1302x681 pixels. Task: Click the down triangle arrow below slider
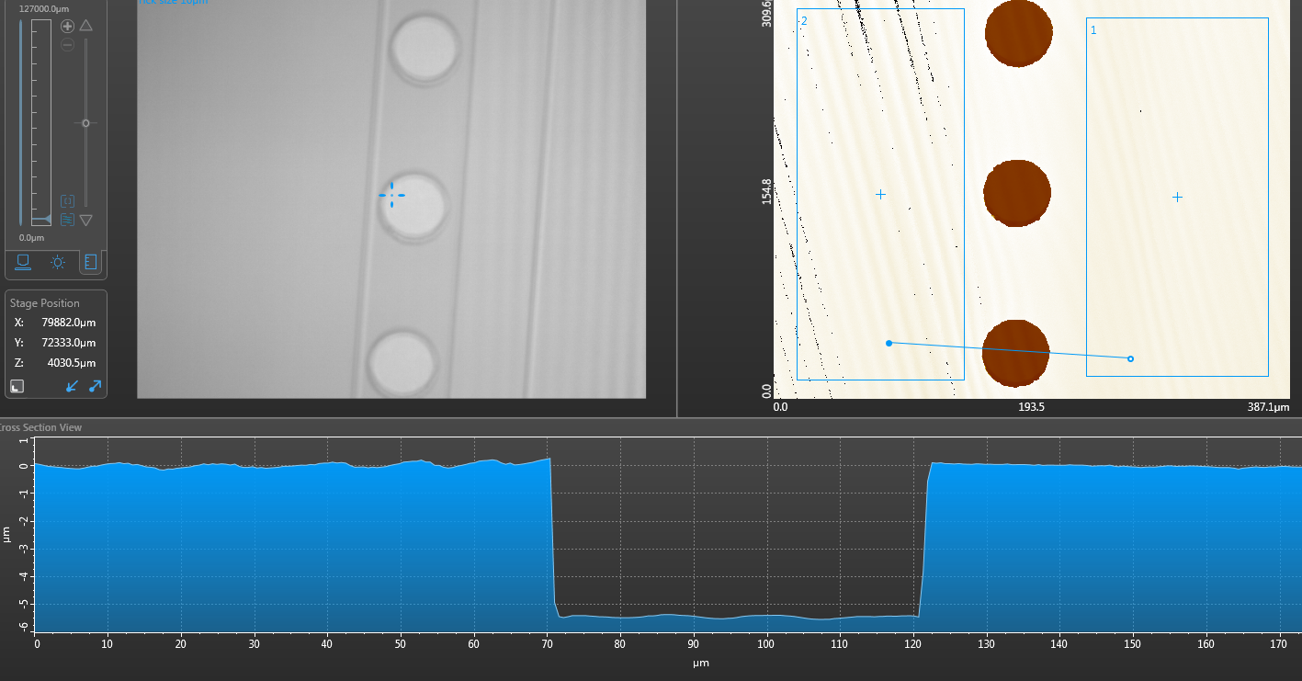tap(85, 221)
